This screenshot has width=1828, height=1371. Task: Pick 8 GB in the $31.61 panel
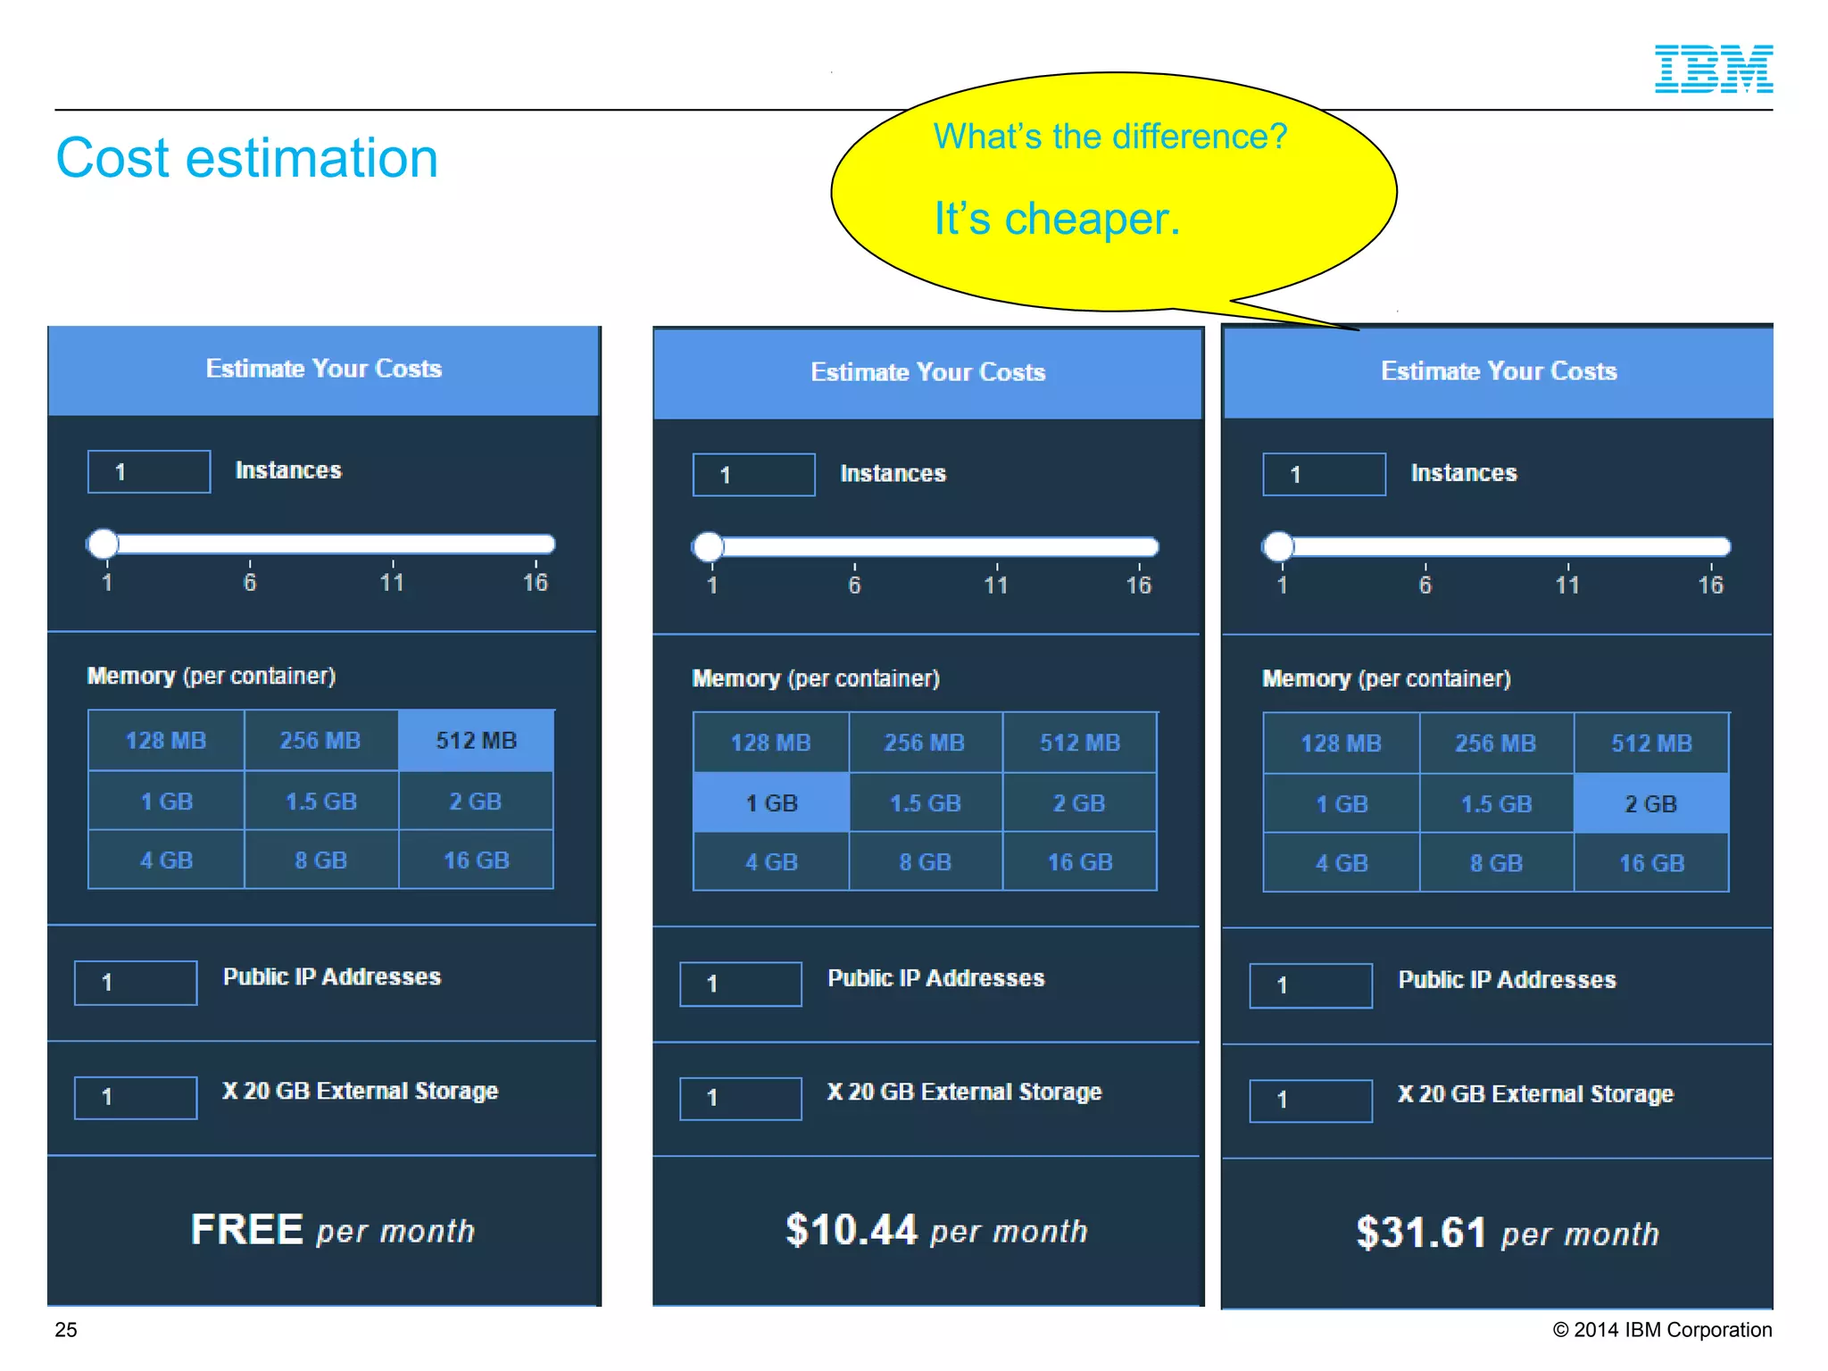pos(1496,863)
